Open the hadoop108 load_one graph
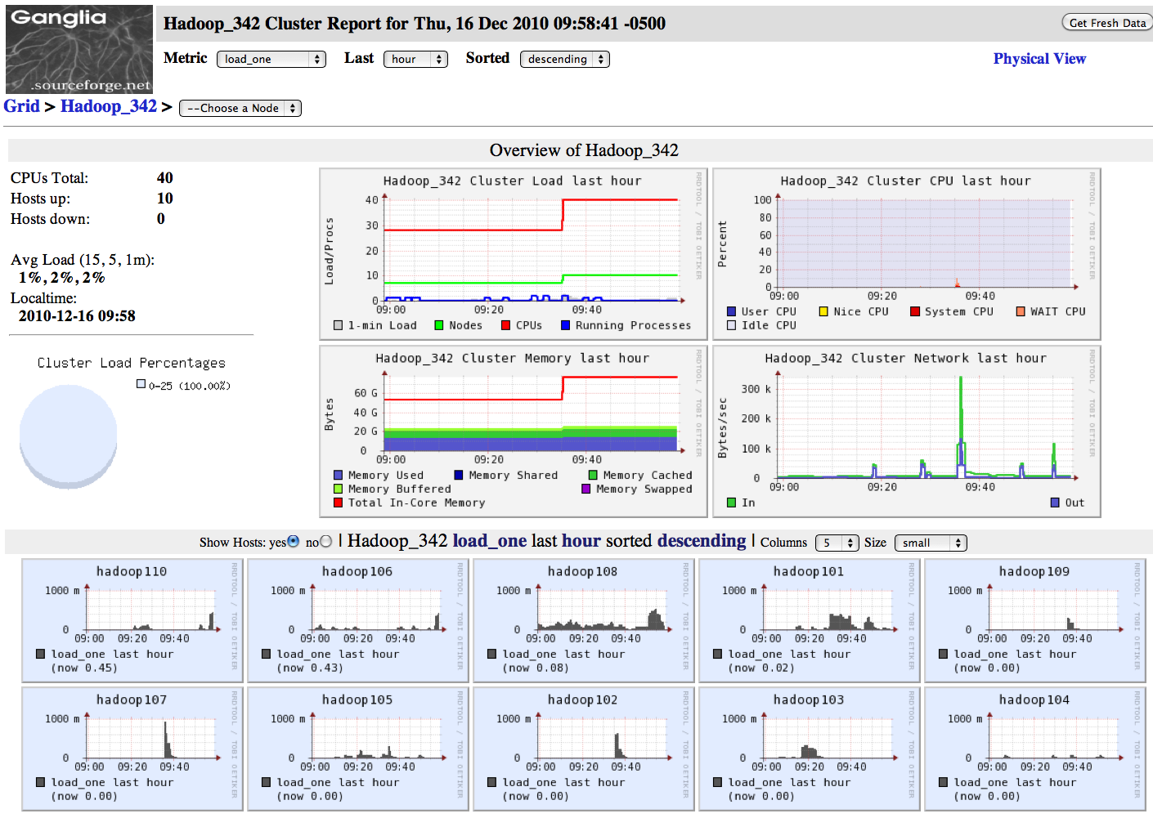This screenshot has width=1153, height=818. pyautogui.click(x=584, y=620)
